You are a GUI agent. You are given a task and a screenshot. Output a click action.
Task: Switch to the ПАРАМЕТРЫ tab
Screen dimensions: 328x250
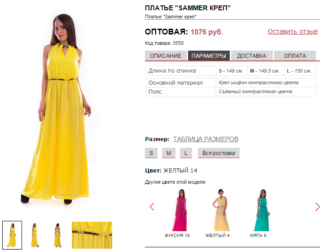tap(209, 56)
